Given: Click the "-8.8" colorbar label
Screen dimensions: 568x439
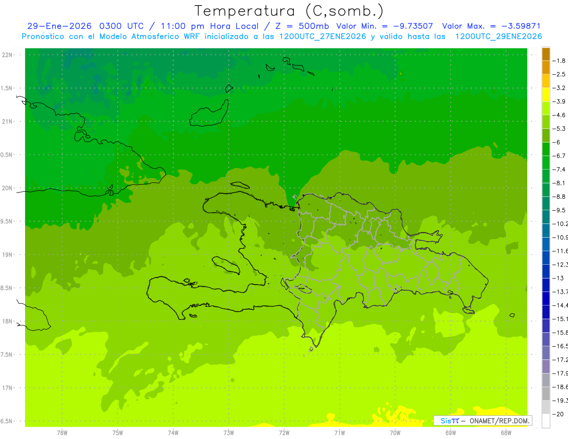Looking at the screenshot, I should 559,197.
